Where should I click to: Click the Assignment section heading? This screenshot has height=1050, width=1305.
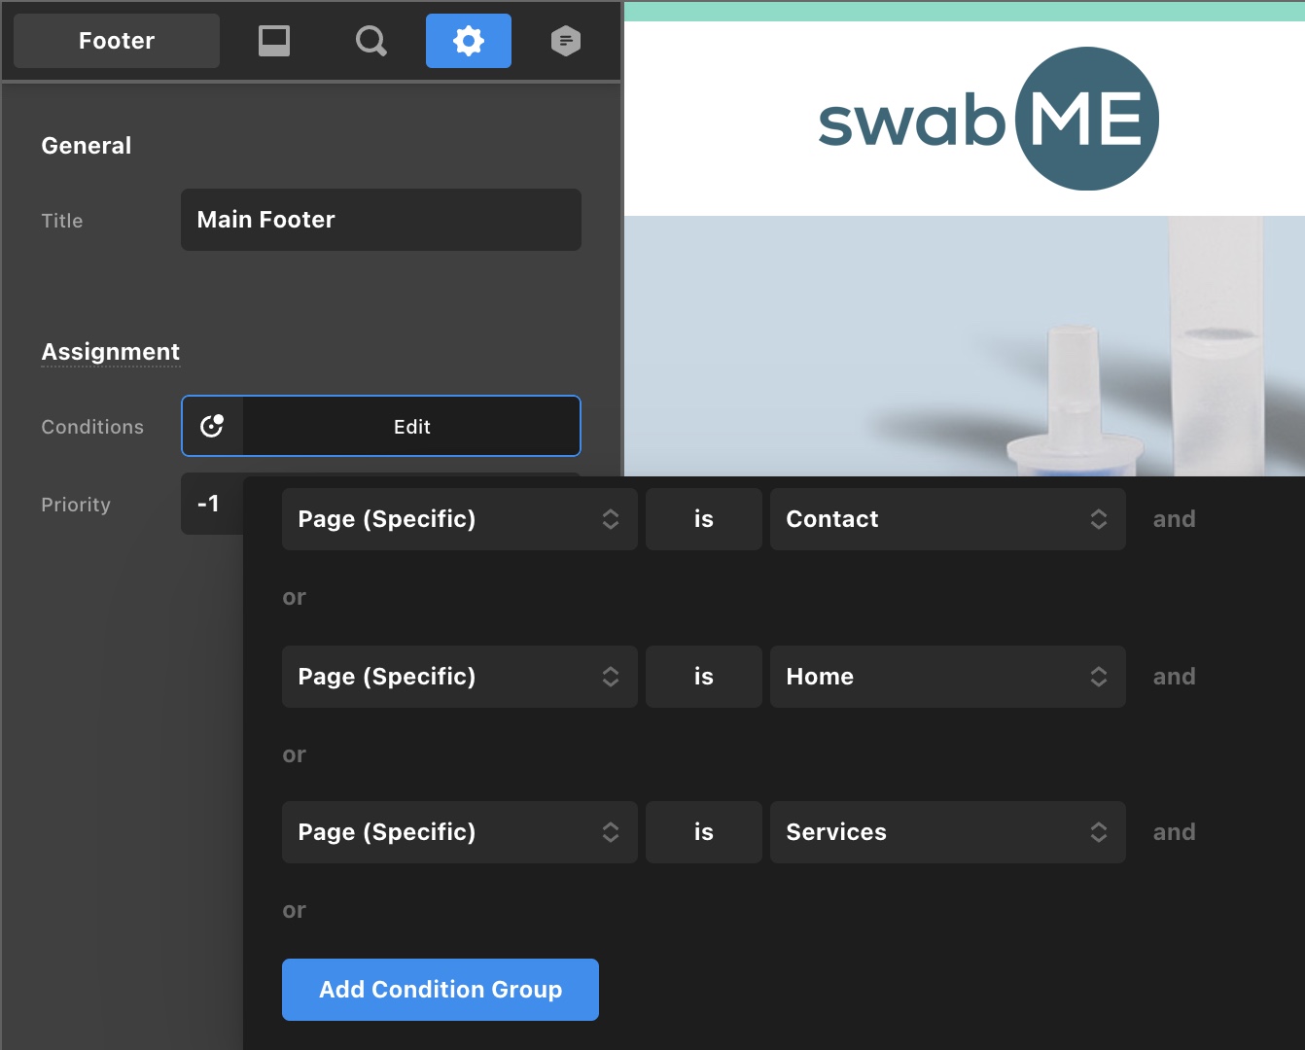[111, 352]
